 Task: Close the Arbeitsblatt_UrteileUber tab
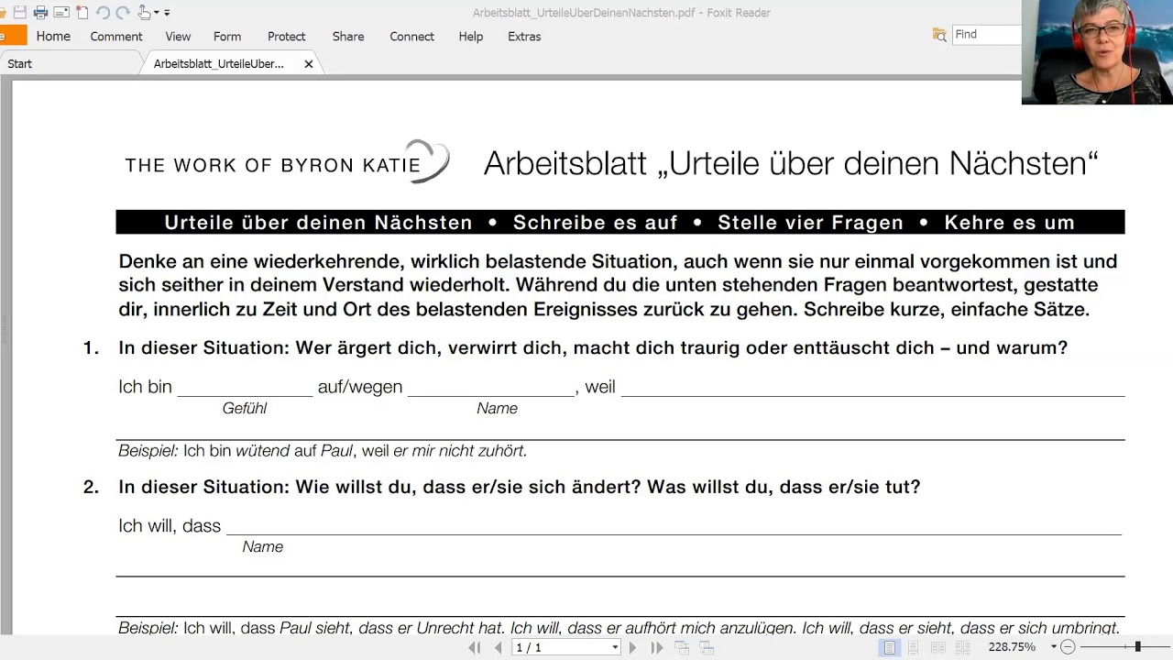coord(309,64)
